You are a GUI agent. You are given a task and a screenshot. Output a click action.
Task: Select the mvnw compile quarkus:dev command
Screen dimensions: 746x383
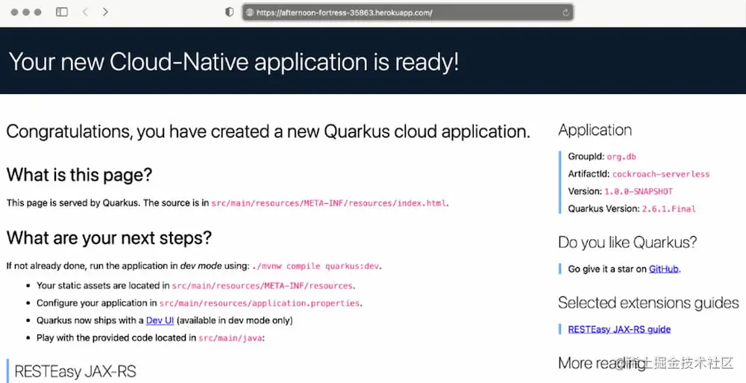tap(316, 267)
